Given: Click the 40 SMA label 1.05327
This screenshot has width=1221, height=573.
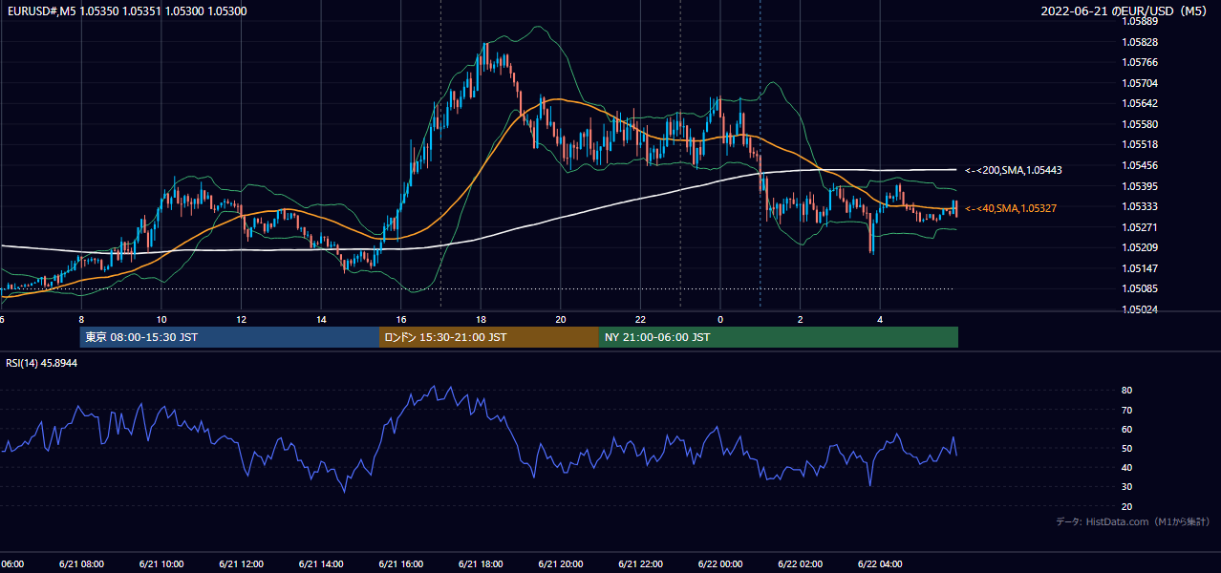Looking at the screenshot, I should pos(1011,208).
